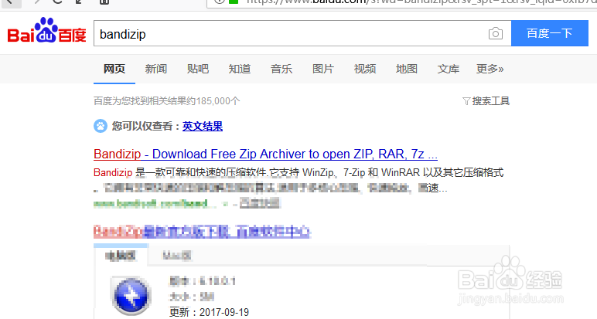Select the Mac tab in the software card

coord(176,256)
